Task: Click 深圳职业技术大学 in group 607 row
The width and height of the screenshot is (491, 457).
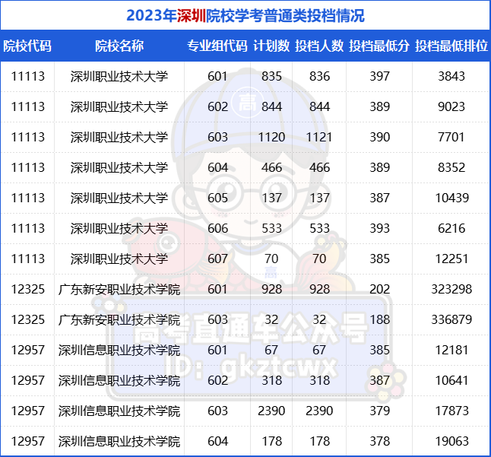Action: 119,259
